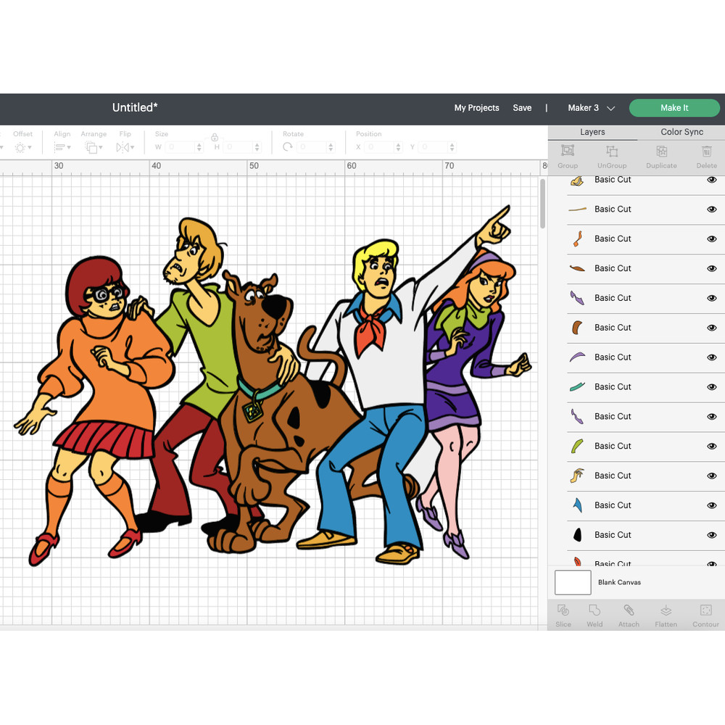Click the Delete layer icon

[x=706, y=156]
